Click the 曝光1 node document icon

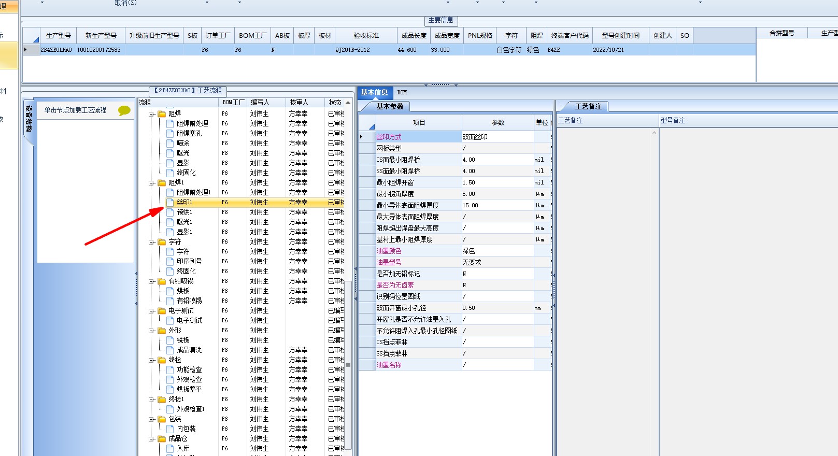170,222
